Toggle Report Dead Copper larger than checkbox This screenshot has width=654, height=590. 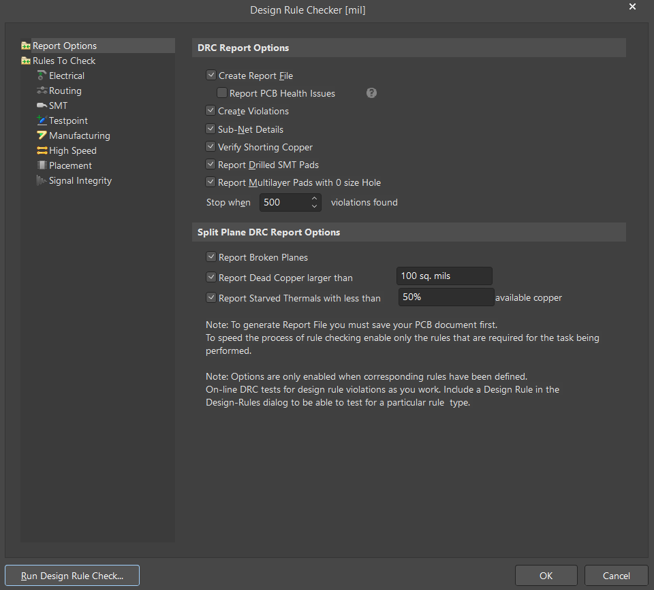click(211, 278)
